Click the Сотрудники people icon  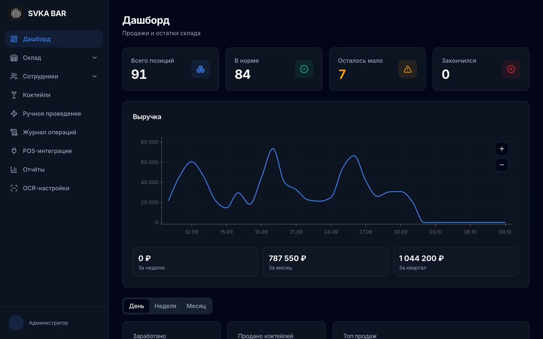point(14,76)
